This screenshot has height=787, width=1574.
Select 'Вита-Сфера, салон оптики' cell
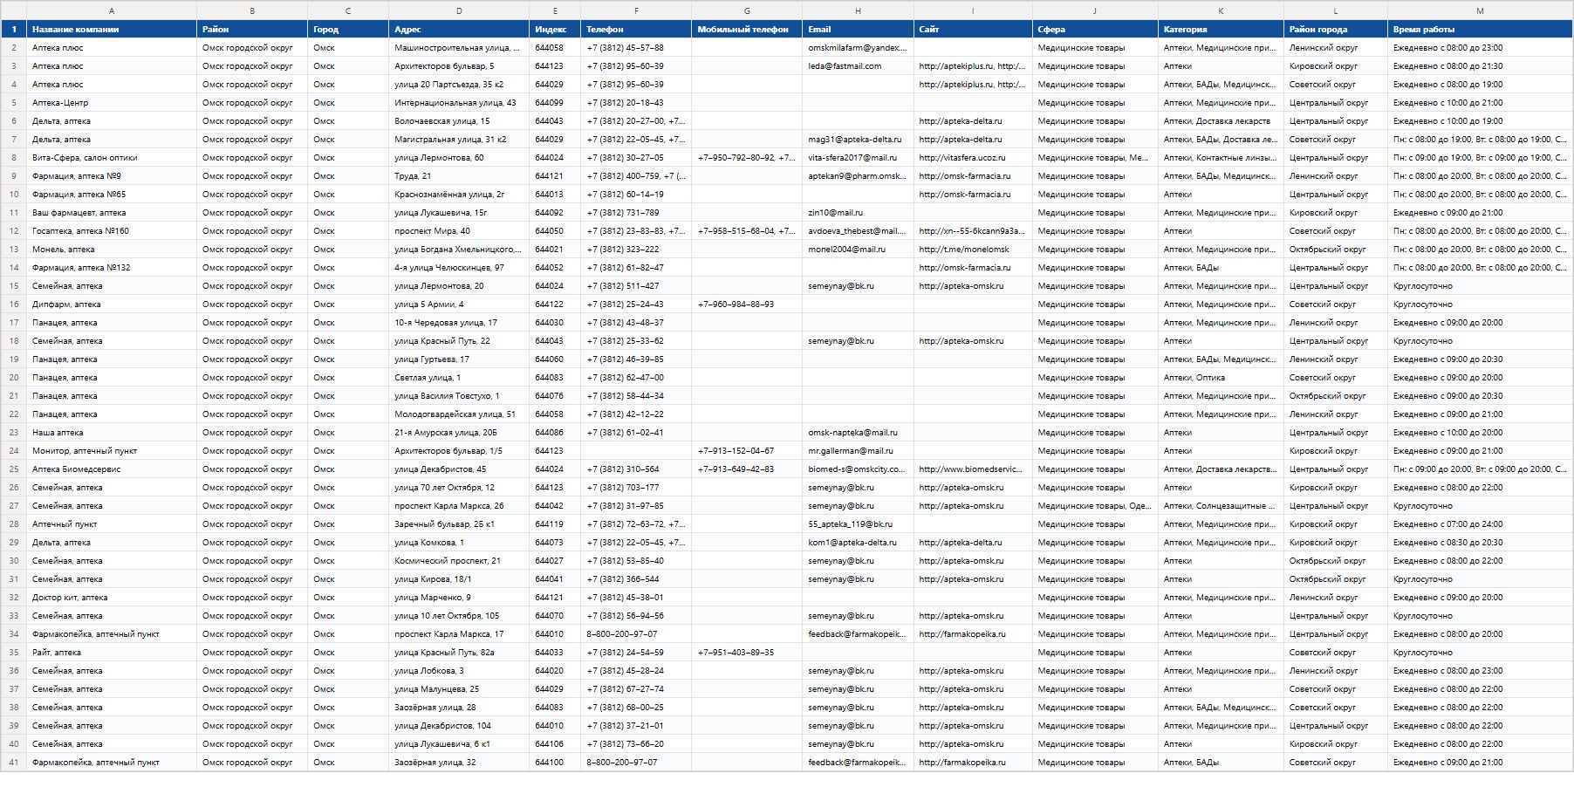[x=112, y=158]
